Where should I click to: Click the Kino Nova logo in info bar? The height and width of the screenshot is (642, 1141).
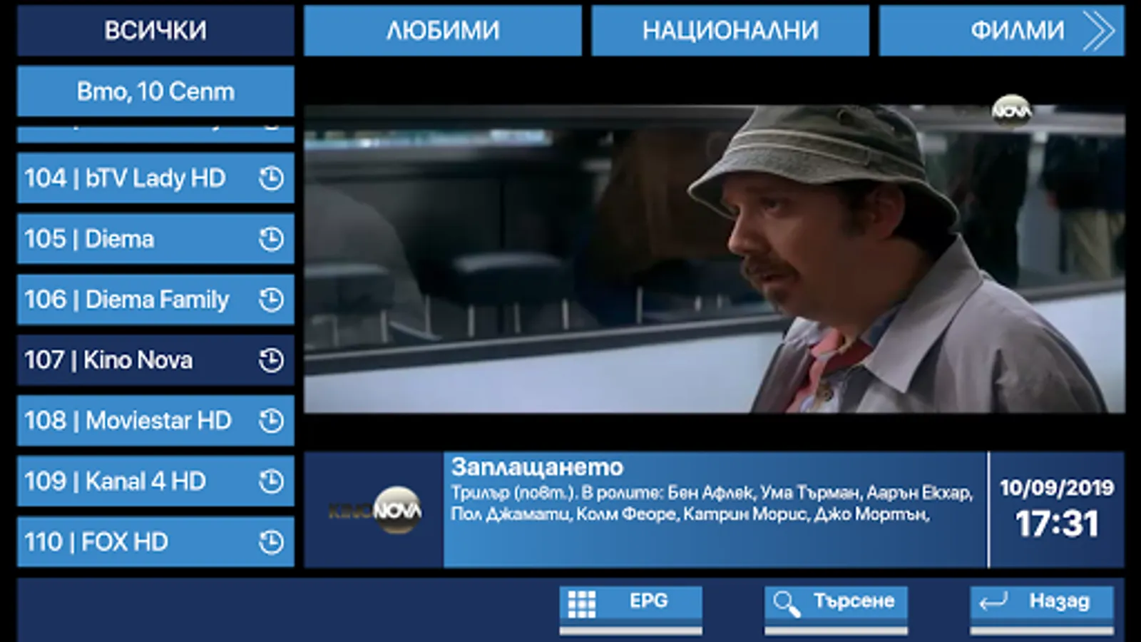tap(375, 510)
